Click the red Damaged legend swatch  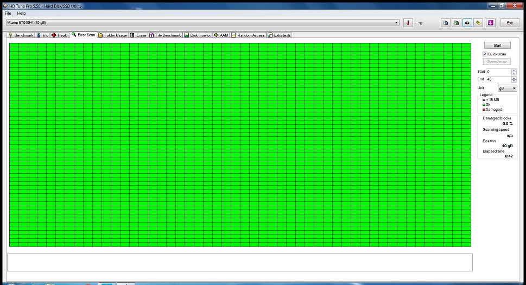pyautogui.click(x=484, y=110)
